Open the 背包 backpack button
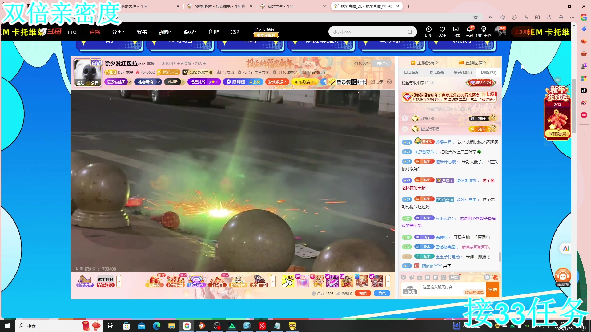 (382, 294)
